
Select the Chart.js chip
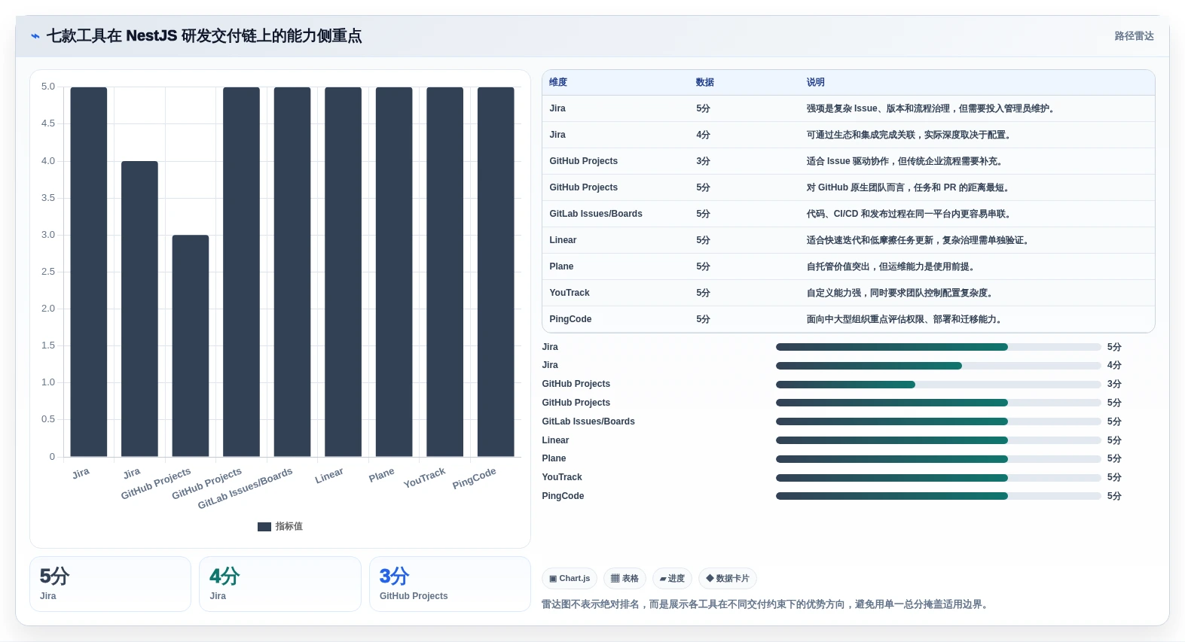point(570,579)
